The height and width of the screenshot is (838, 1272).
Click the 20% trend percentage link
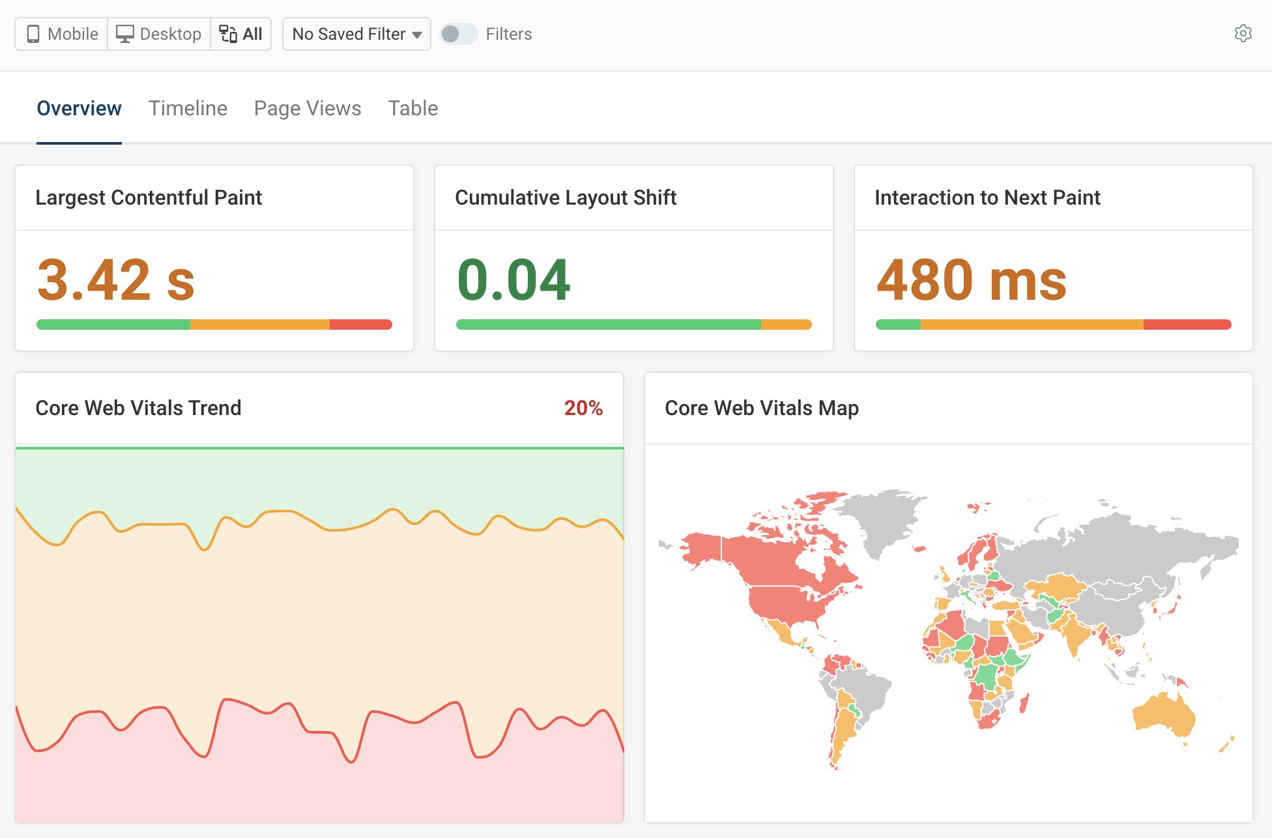[x=584, y=408]
